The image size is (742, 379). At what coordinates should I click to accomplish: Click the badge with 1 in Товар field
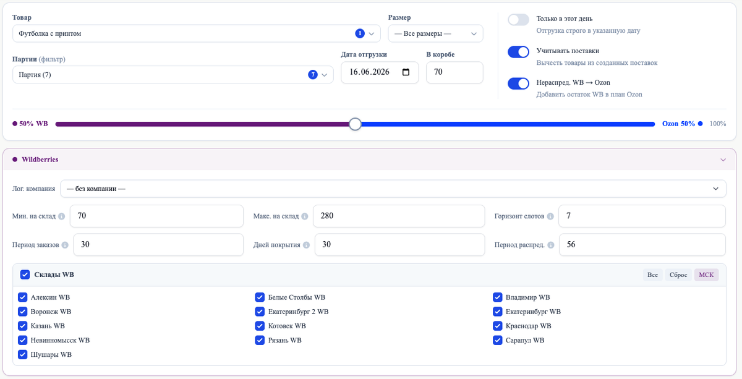tap(360, 33)
